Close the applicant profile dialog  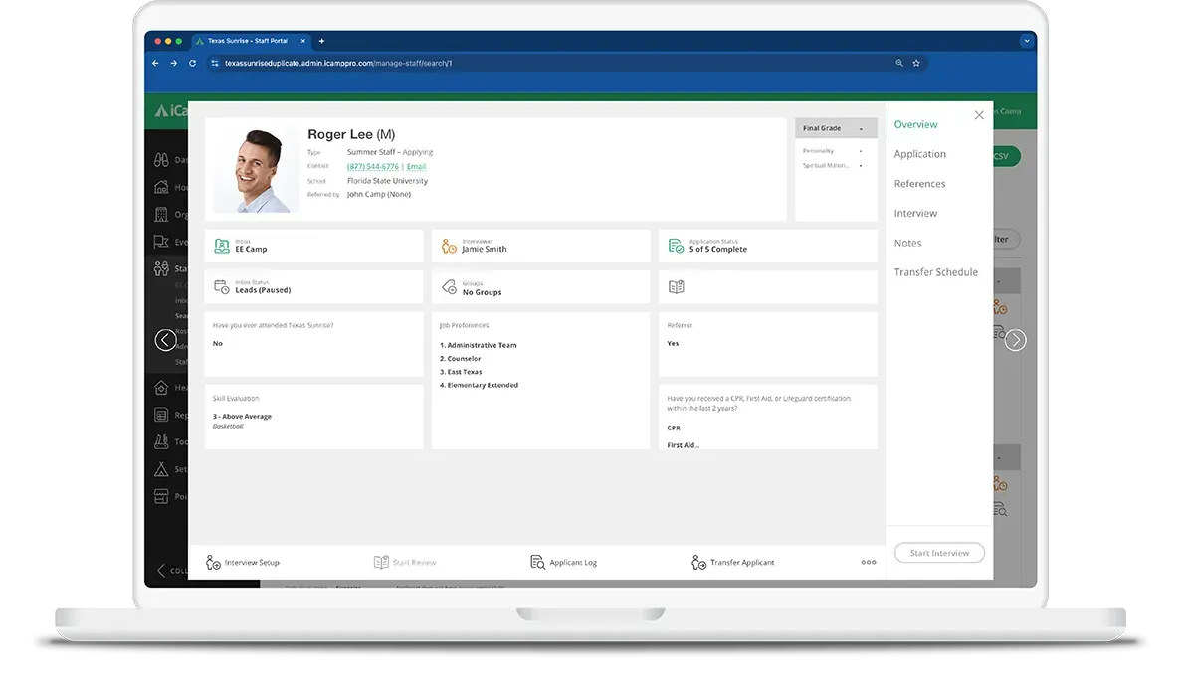pos(978,115)
